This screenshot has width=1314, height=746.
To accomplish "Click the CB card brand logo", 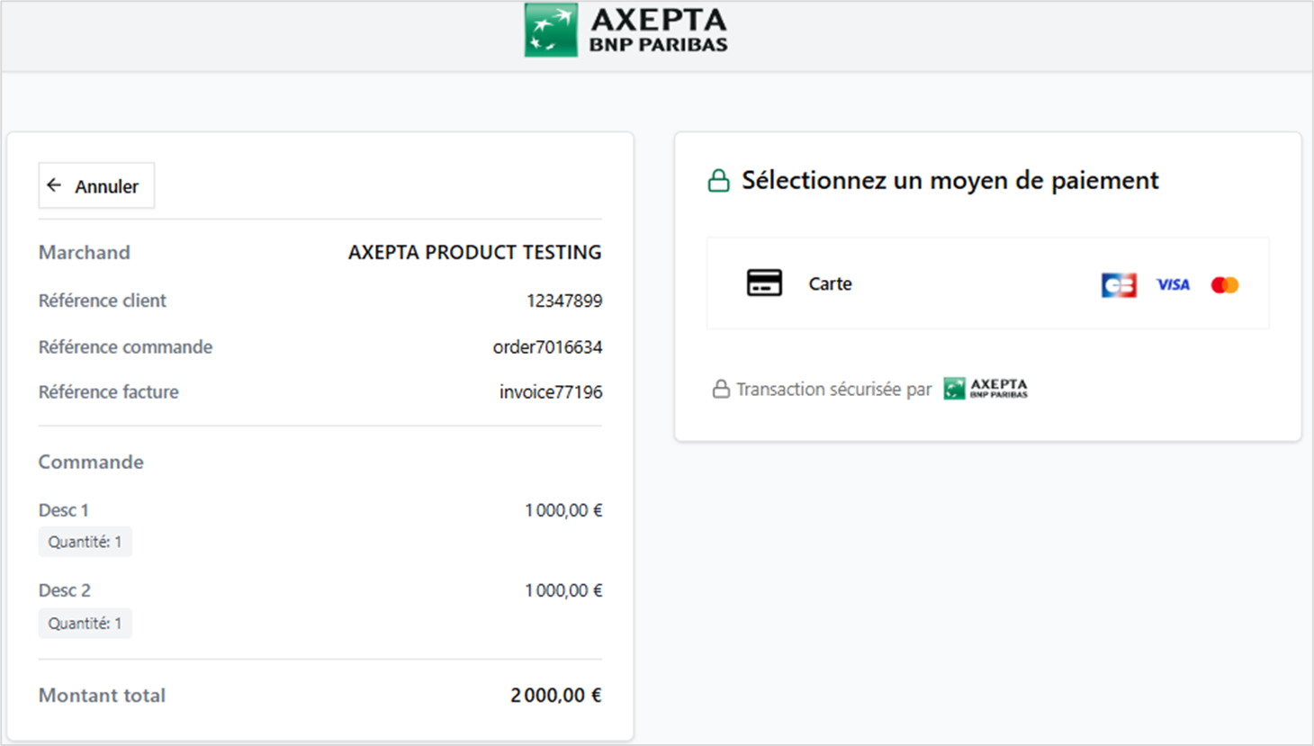I will tap(1119, 285).
